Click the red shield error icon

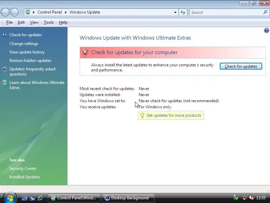click(85, 52)
